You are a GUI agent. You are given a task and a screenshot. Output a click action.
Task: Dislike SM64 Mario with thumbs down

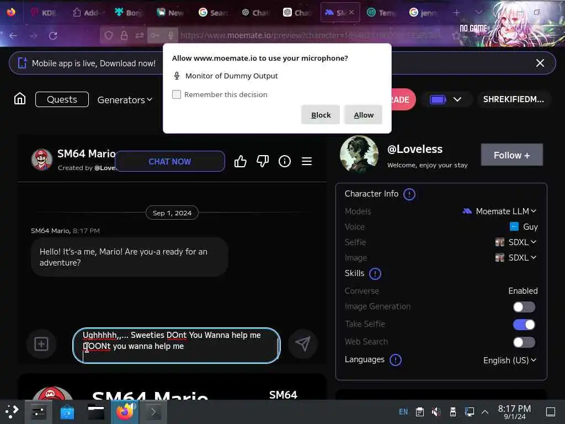click(x=263, y=161)
